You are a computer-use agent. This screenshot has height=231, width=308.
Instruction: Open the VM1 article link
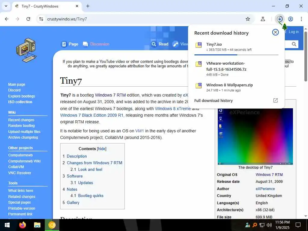coord(140,131)
